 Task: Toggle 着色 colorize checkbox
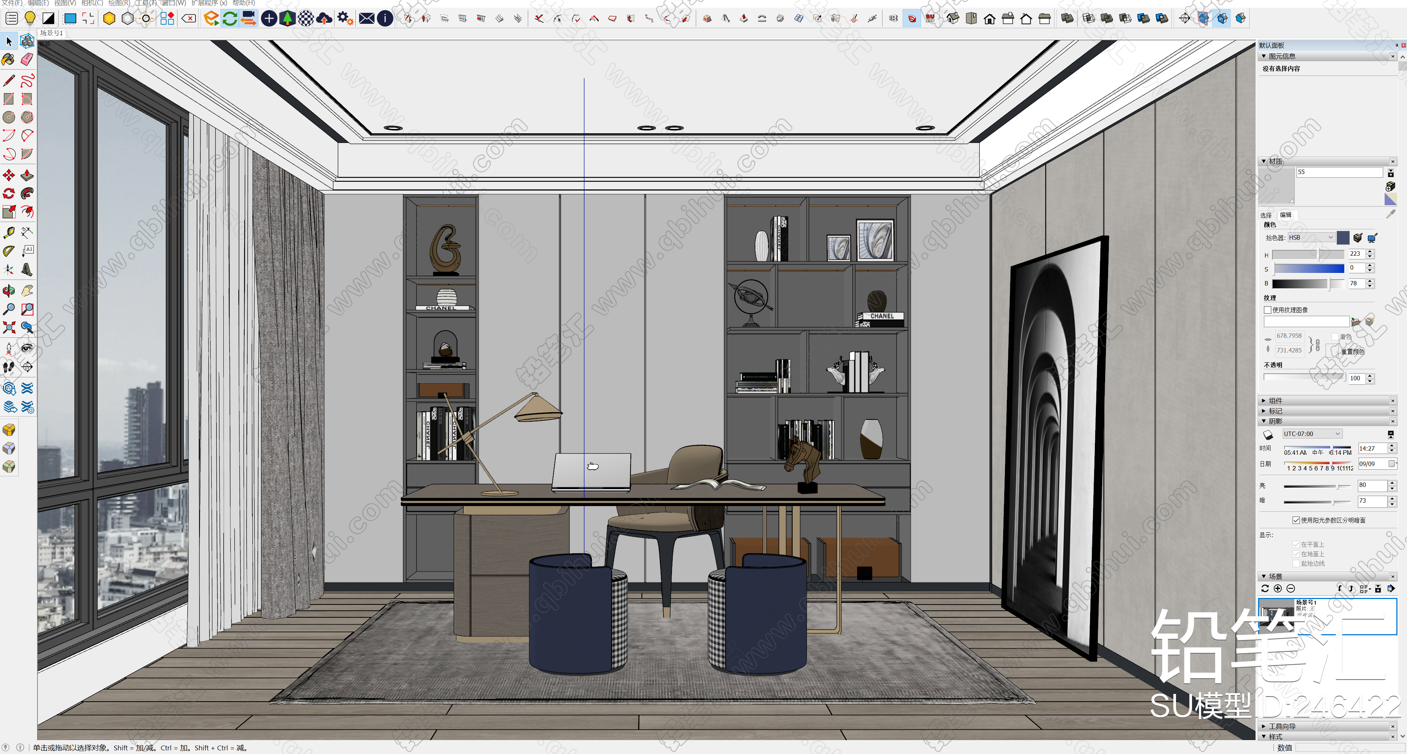click(x=1334, y=337)
